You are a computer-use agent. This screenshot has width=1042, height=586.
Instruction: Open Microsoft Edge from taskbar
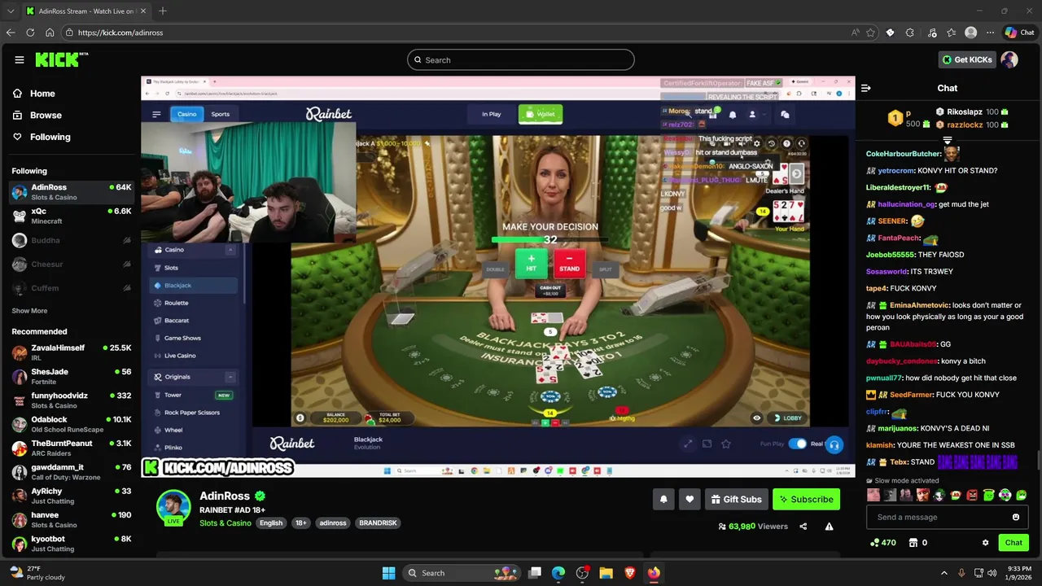pos(558,573)
